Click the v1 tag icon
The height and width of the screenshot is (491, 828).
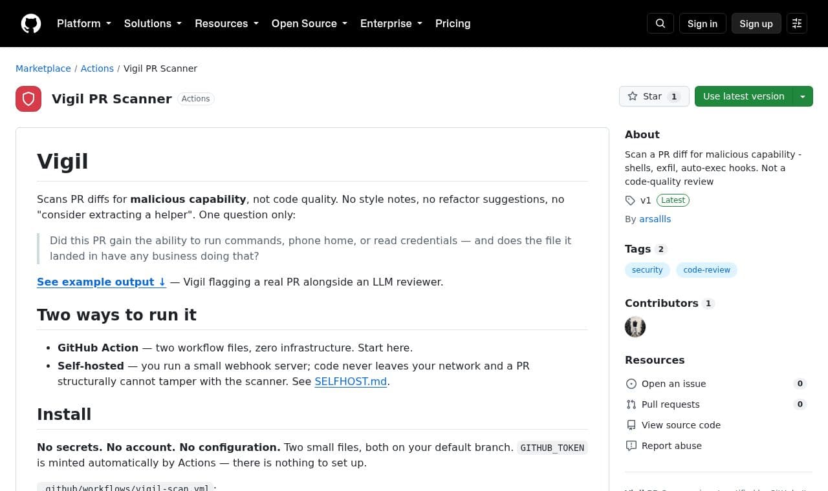click(630, 200)
